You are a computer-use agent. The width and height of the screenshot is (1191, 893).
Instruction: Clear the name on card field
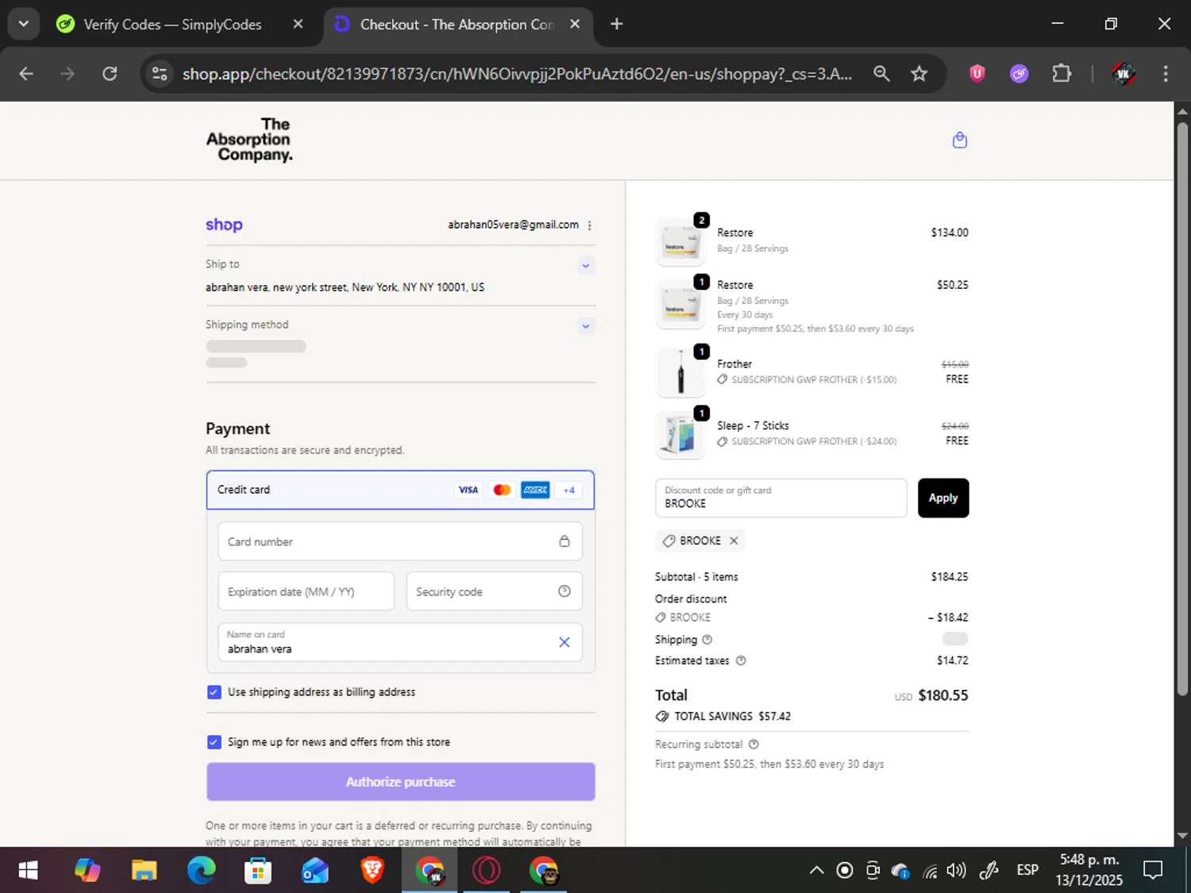[564, 642]
